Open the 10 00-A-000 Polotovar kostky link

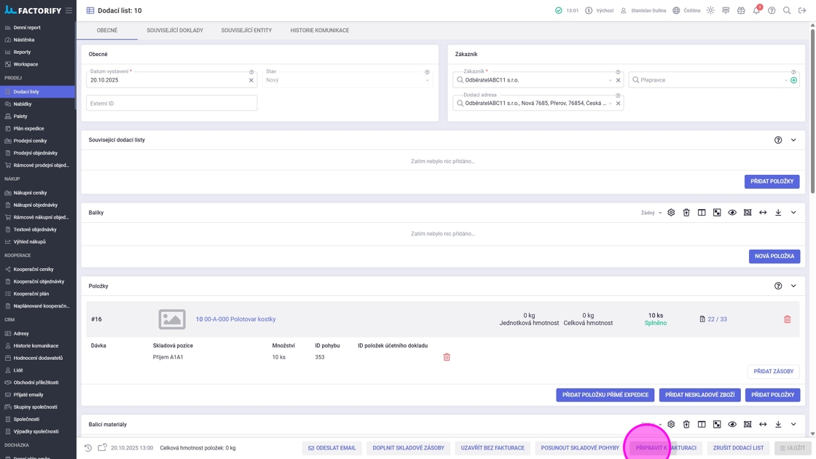tap(236, 319)
